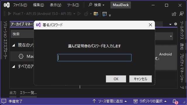Open the ファイル(F) menu
Image resolution: width=187 pixels, height=105 pixels.
tap(20, 5)
